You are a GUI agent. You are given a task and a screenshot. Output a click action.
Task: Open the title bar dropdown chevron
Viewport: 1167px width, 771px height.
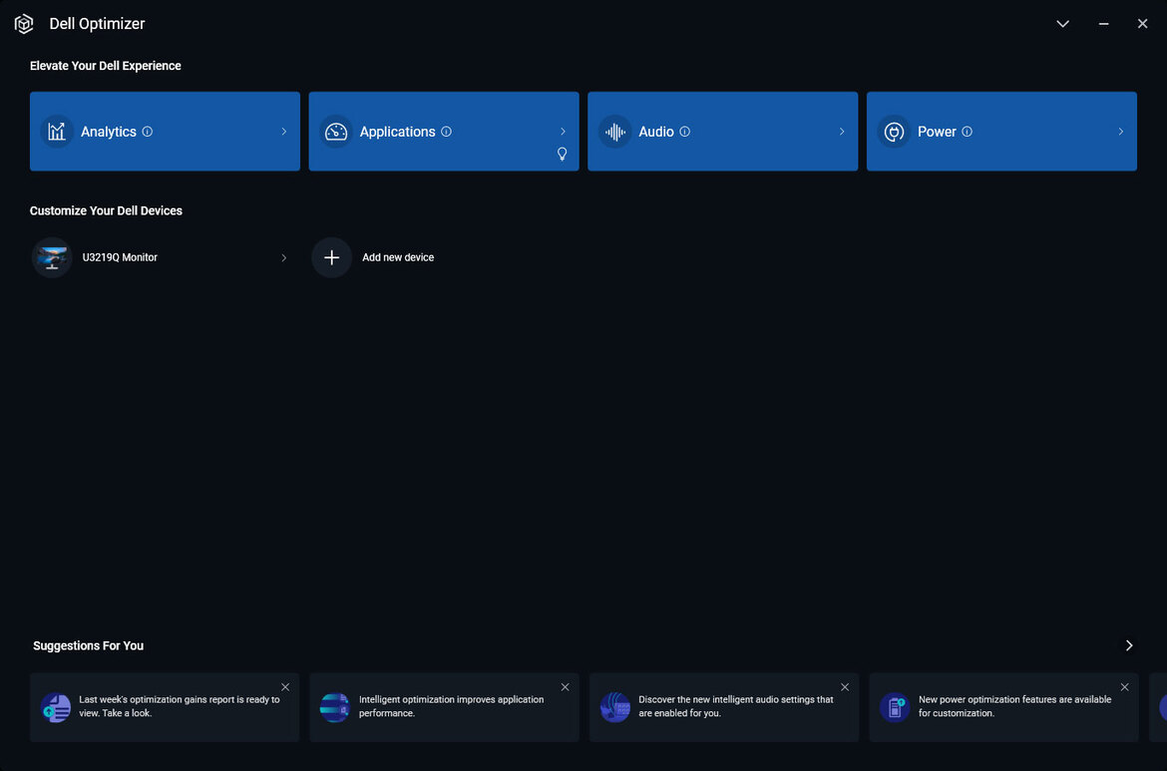click(x=1063, y=24)
